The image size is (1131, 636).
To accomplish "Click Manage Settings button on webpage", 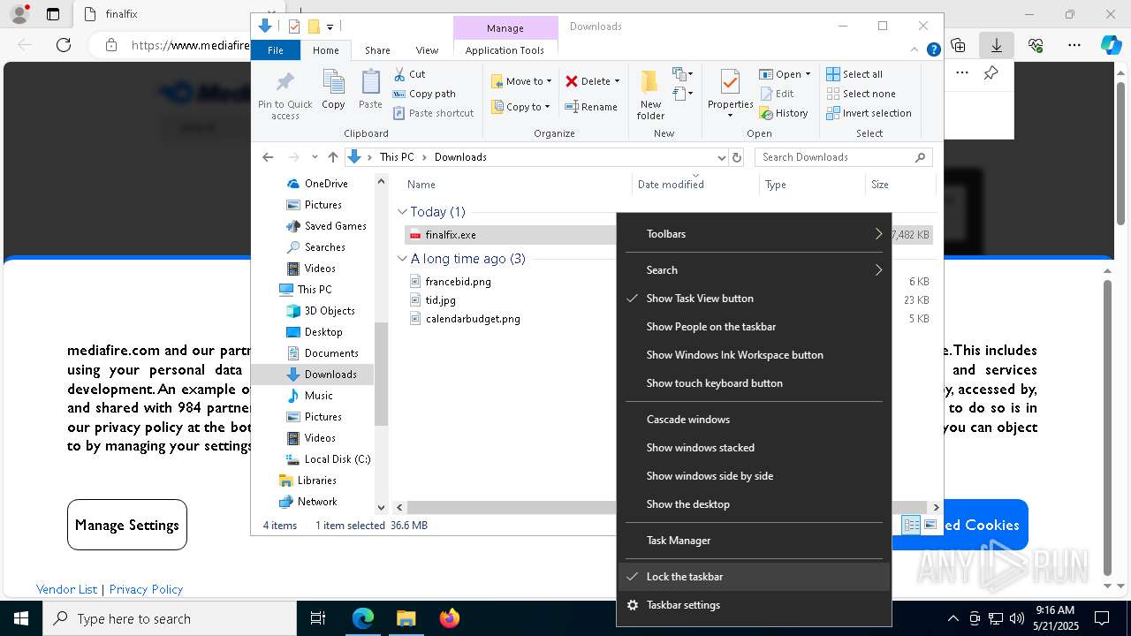I will [x=127, y=525].
